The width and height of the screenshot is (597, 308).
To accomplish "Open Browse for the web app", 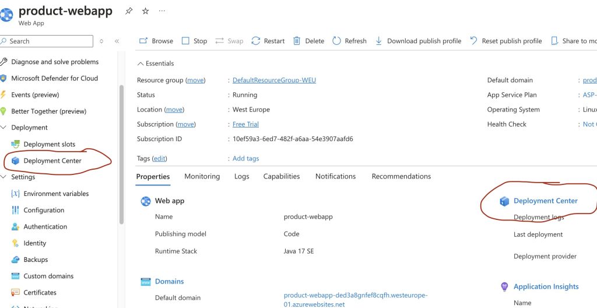I will 156,41.
